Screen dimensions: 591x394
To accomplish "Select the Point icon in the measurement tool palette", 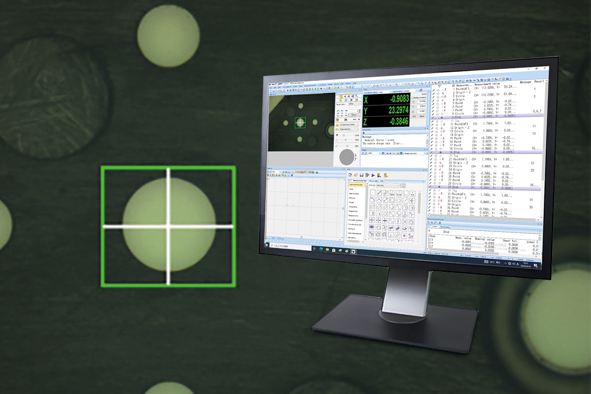I will click(x=373, y=192).
